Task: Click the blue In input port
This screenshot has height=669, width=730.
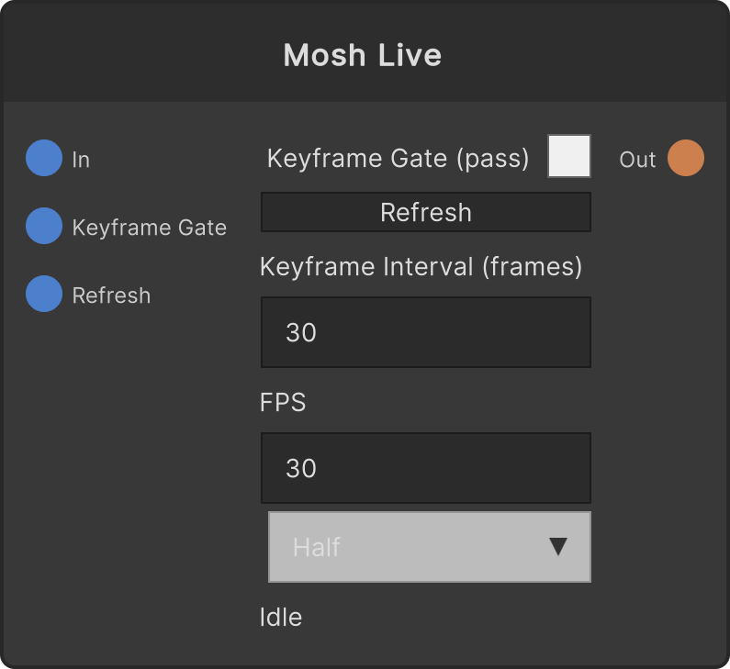Action: (x=44, y=158)
